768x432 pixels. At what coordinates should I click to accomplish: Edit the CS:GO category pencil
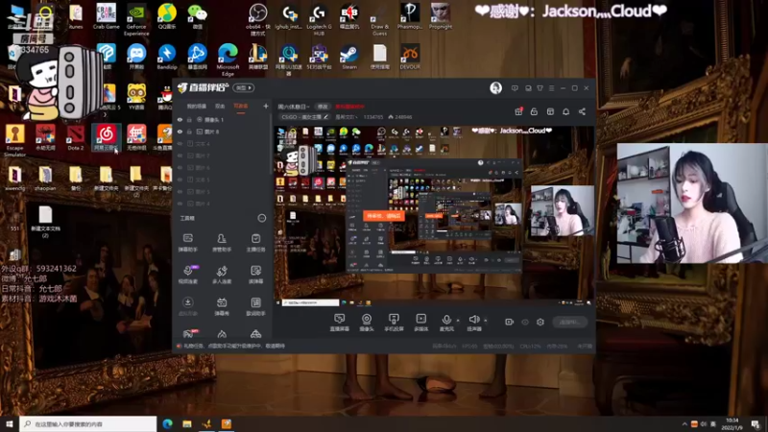(325, 117)
